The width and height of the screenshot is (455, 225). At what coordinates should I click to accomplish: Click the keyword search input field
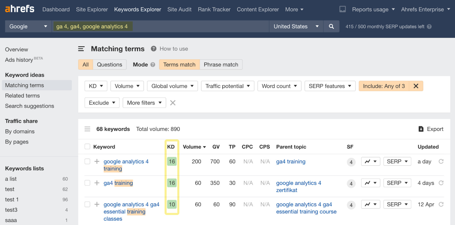[x=160, y=26]
